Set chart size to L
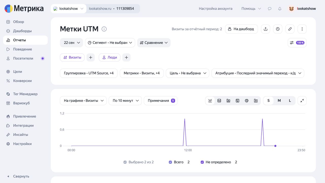This screenshot has height=183, width=325. coord(290,101)
